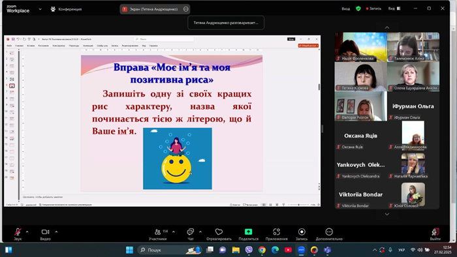Click the PowerPoint zoom slider in status bar
Image resolution: width=457 pixels, height=257 pixels.
299,205
